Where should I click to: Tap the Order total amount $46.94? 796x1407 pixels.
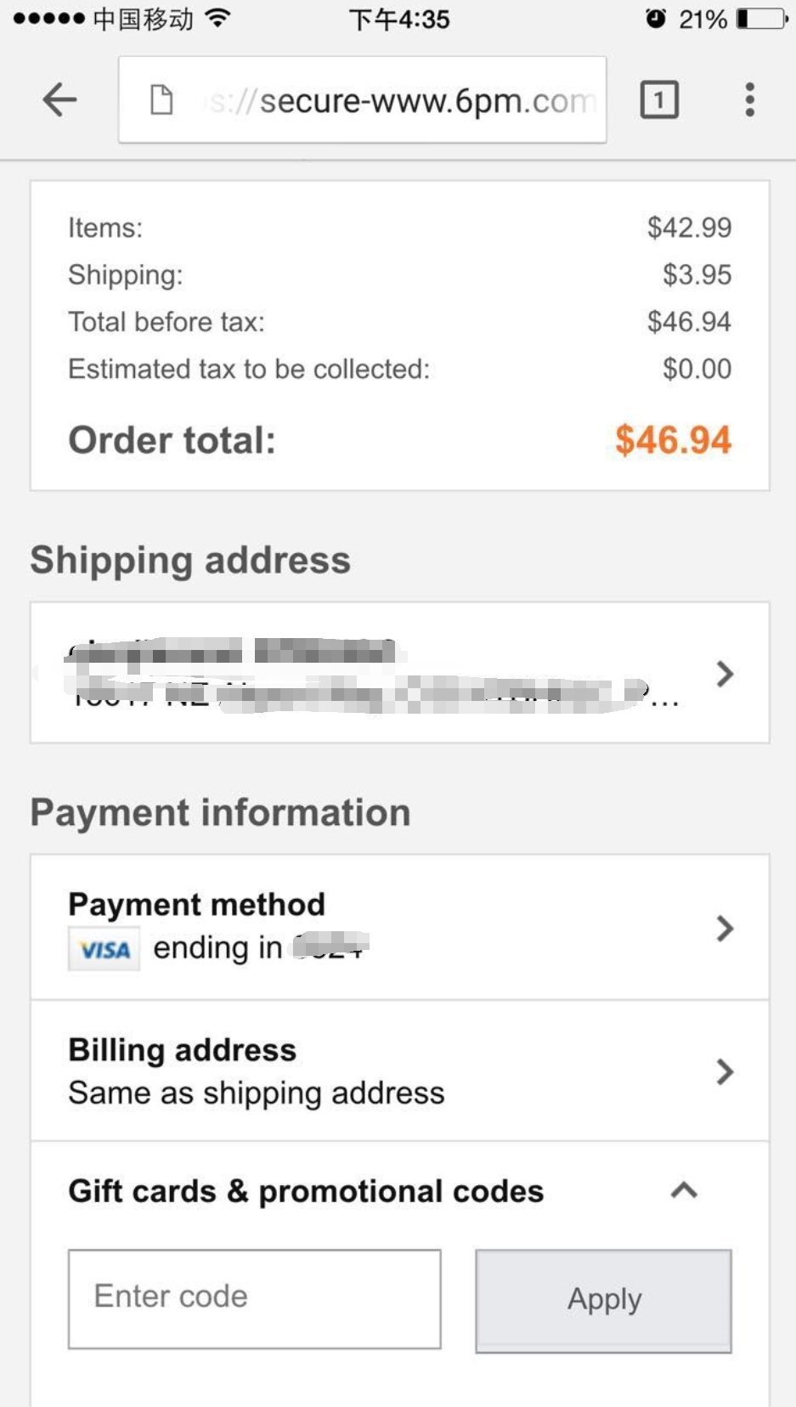(x=673, y=440)
